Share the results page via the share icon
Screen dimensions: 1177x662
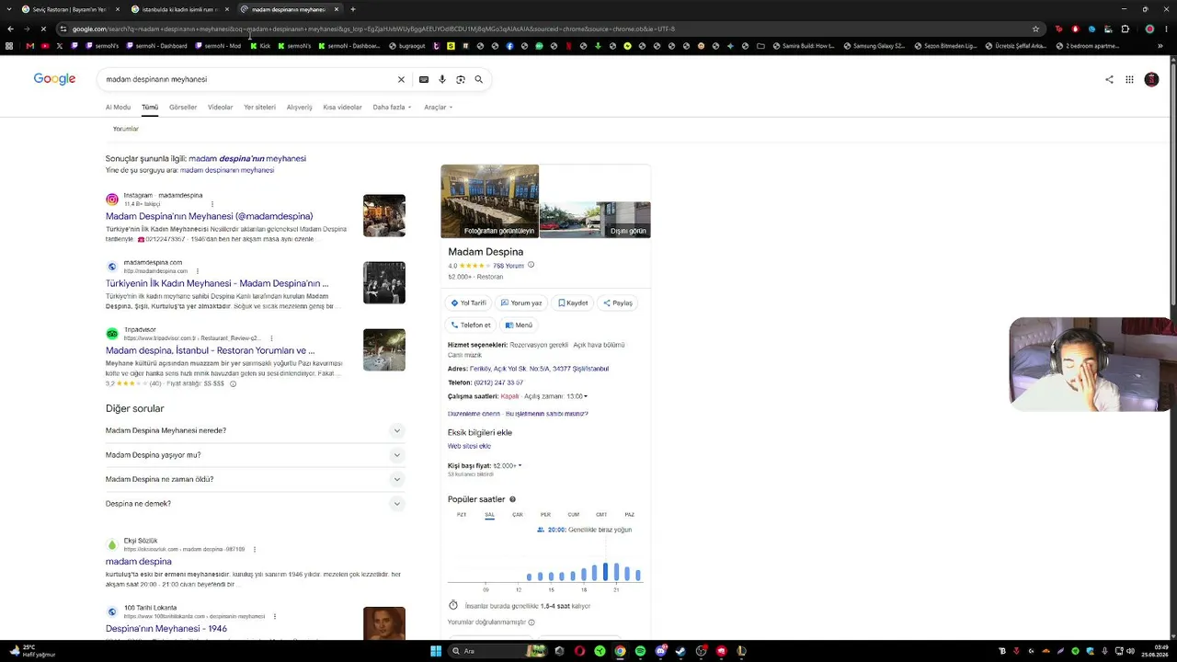1109,79
